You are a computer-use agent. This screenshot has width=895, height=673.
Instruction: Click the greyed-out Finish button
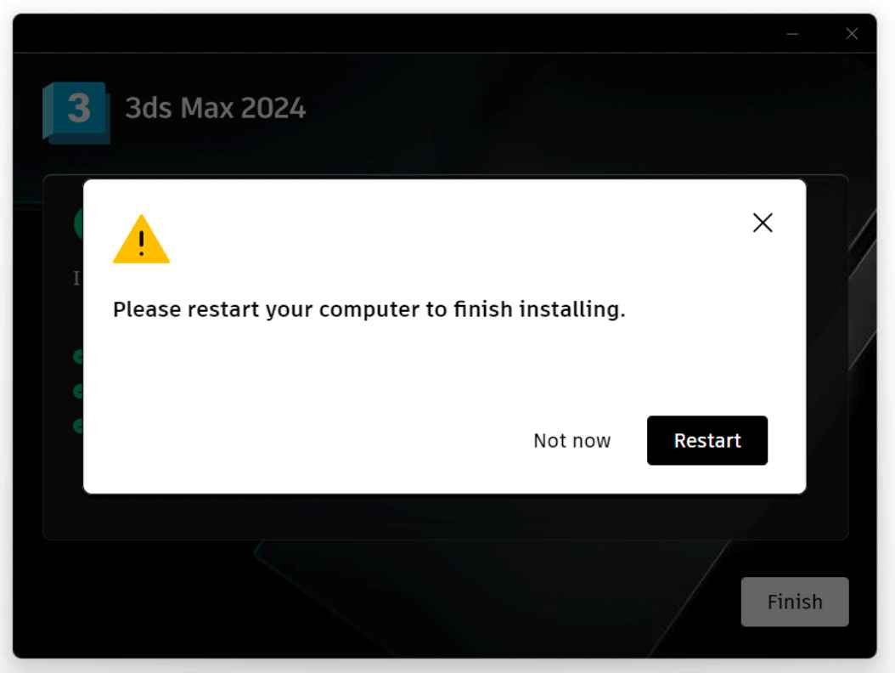pyautogui.click(x=795, y=602)
